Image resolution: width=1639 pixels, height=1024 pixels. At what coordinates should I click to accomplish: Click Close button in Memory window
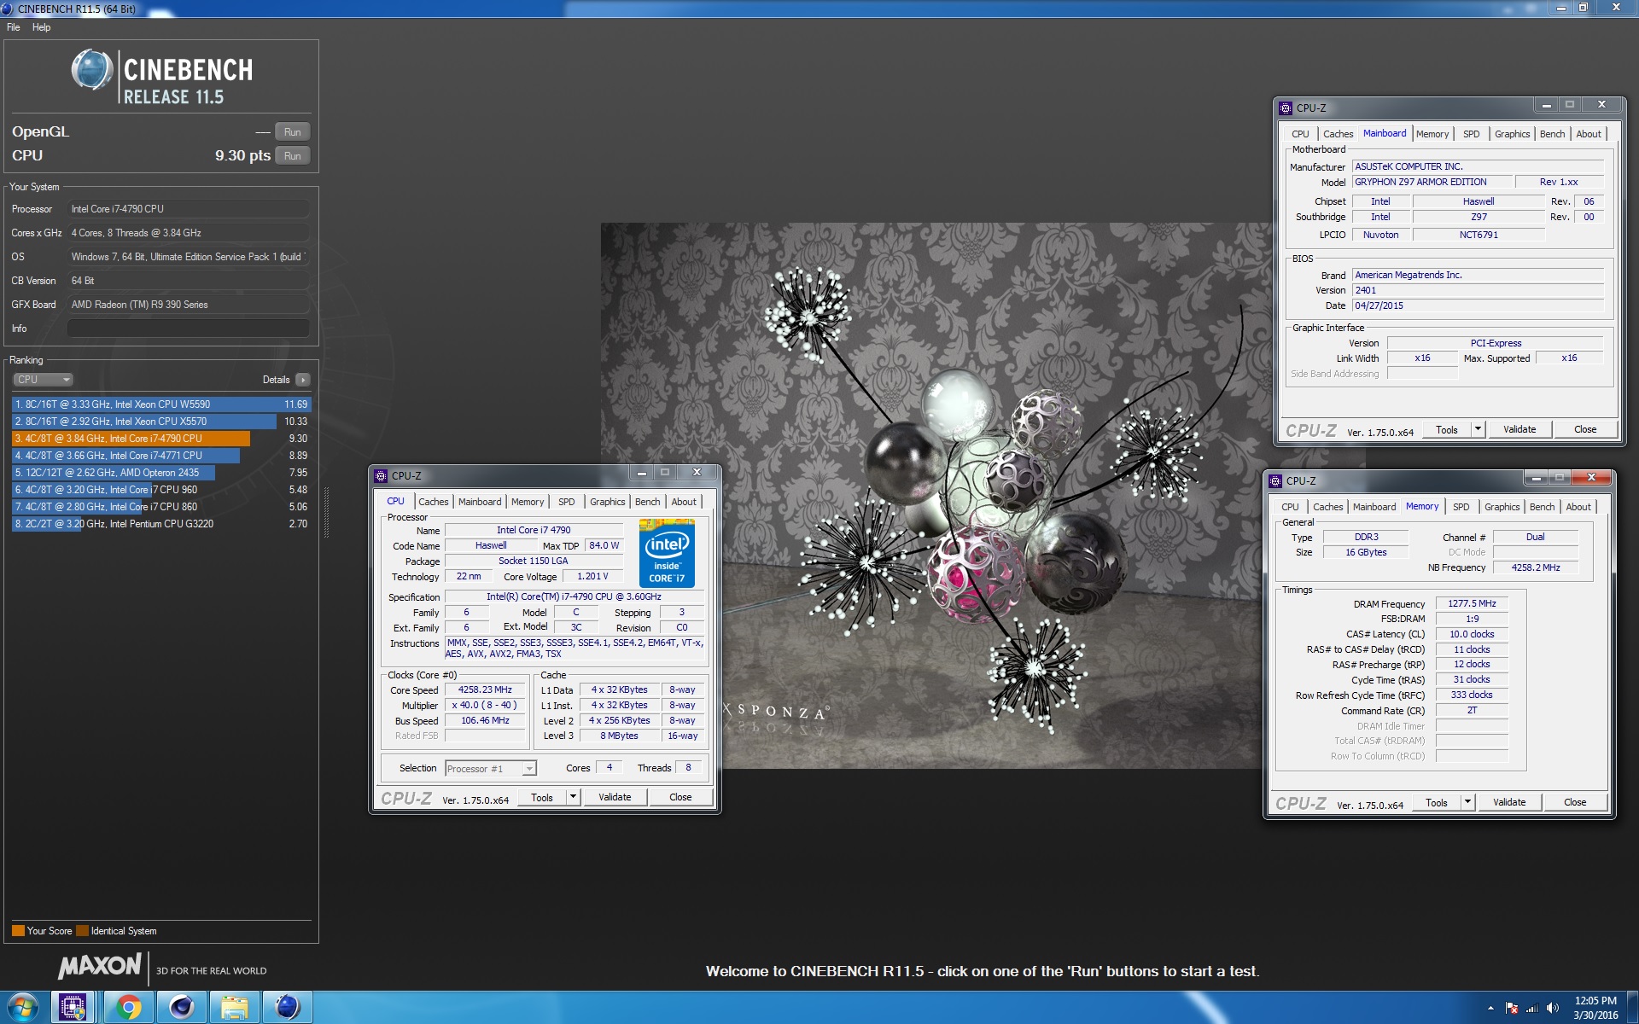click(x=1575, y=802)
